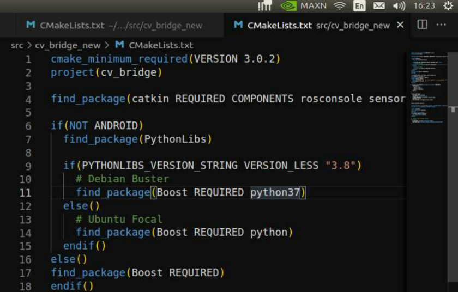Click the 'M' file icon on the inactive tab
Screen dimensions: 458x292
pyautogui.click(x=31, y=25)
